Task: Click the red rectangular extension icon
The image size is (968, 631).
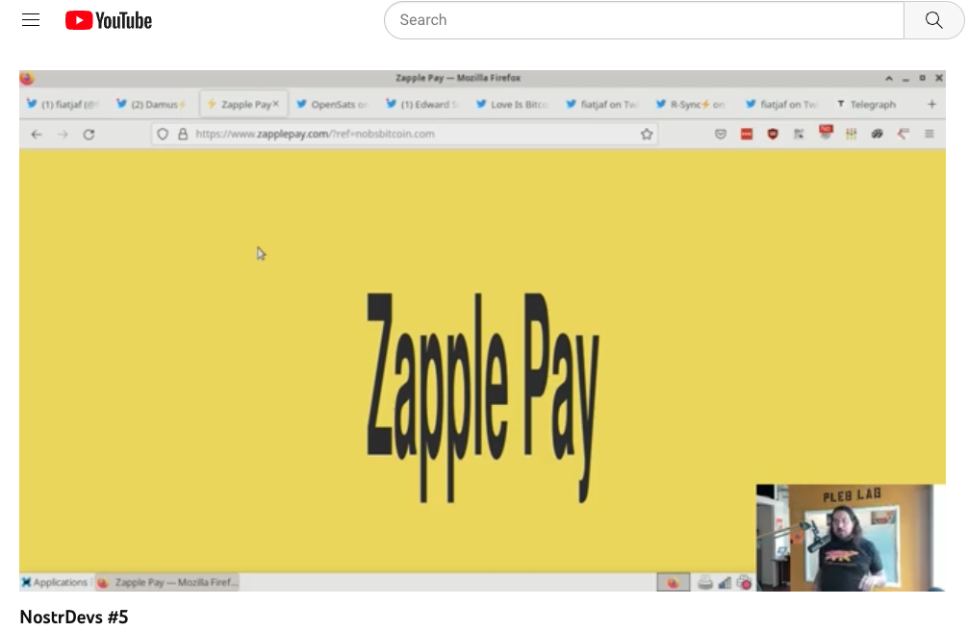Action: click(x=747, y=134)
